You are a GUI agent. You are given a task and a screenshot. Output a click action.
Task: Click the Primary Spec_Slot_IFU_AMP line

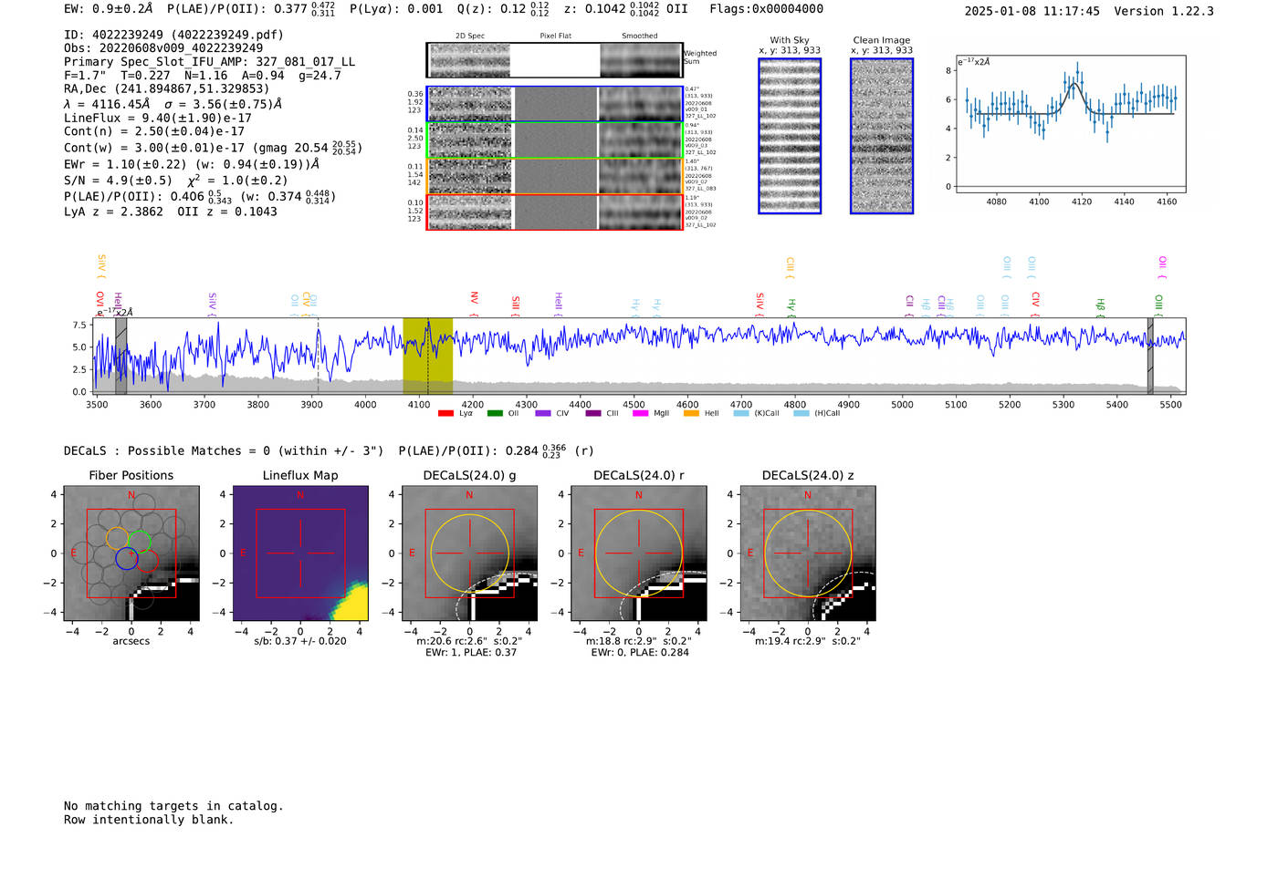tap(210, 62)
